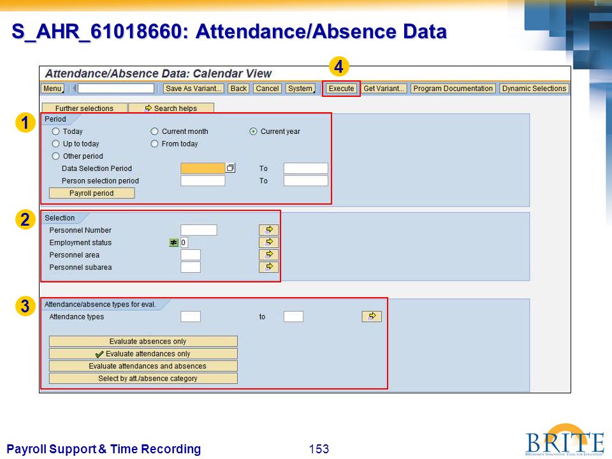This screenshot has height=459, width=612.
Task: Open Dynamic Selections
Action: tap(534, 89)
